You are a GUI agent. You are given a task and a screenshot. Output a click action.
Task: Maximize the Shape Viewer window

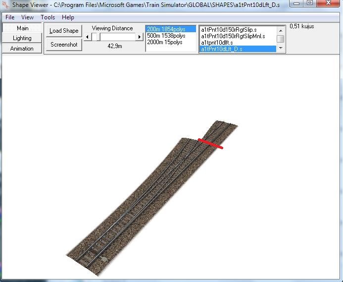tap(310, 3)
